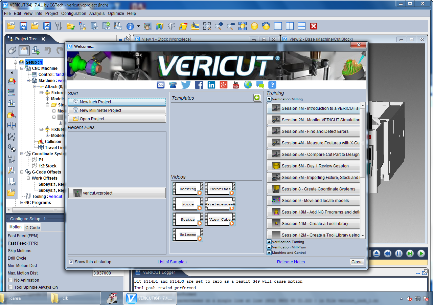Open dropdown arrow beside Info toolbar icon
The image size is (433, 305).
tap(138, 26)
